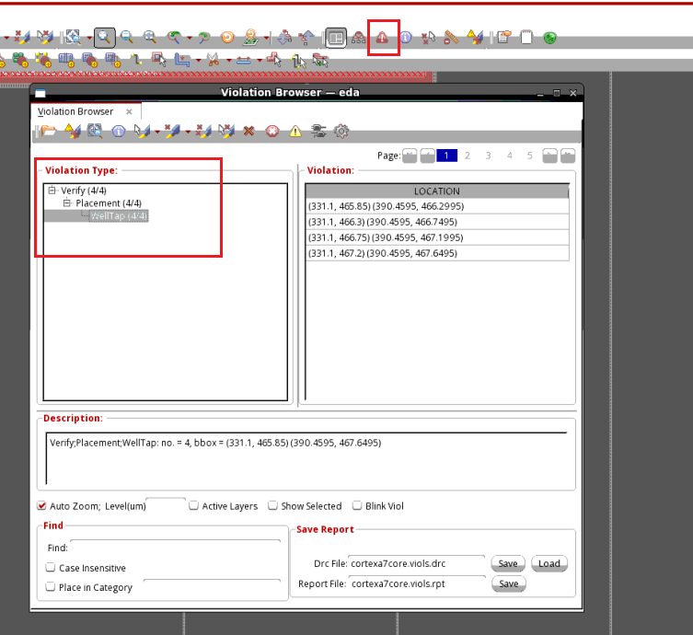This screenshot has height=635, width=693.
Task: Enable the Blink Viol checkbox
Action: pyautogui.click(x=357, y=505)
